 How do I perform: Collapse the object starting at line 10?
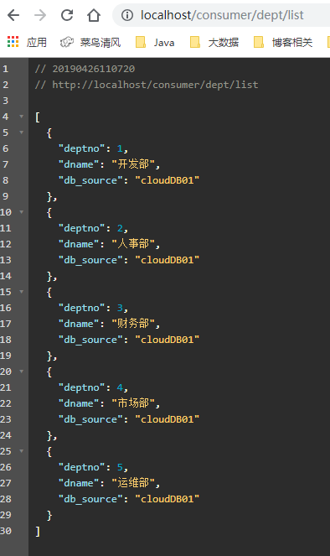[22, 212]
